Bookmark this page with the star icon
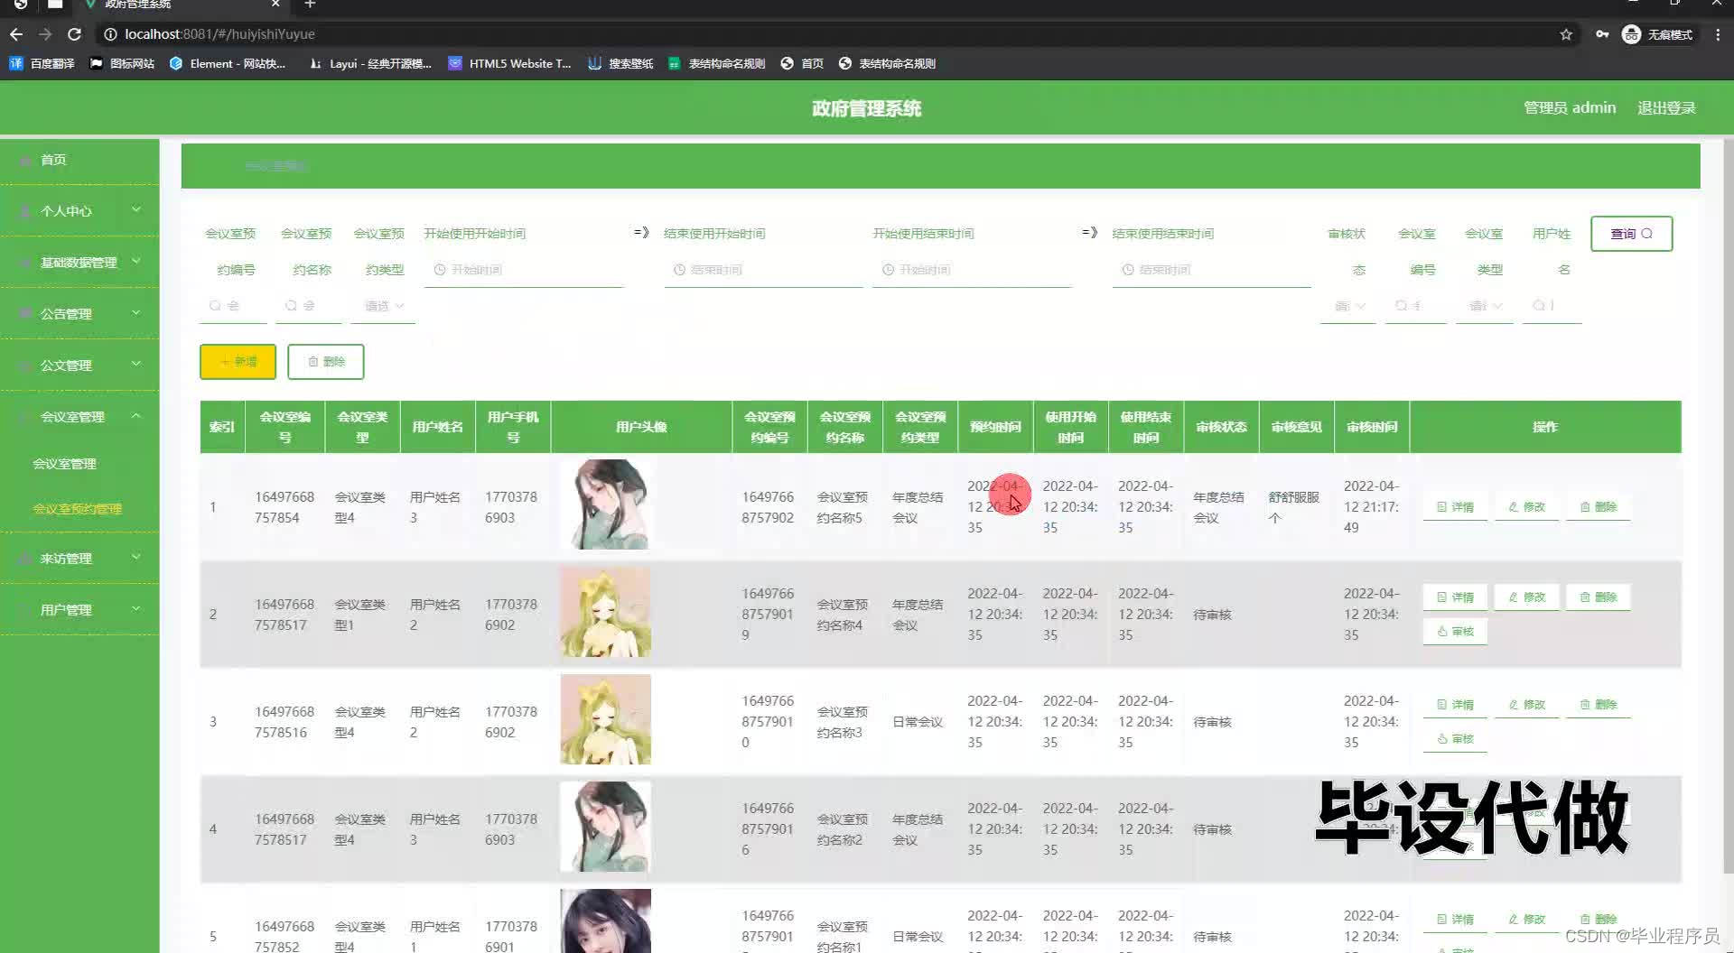The width and height of the screenshot is (1734, 953). tap(1566, 34)
